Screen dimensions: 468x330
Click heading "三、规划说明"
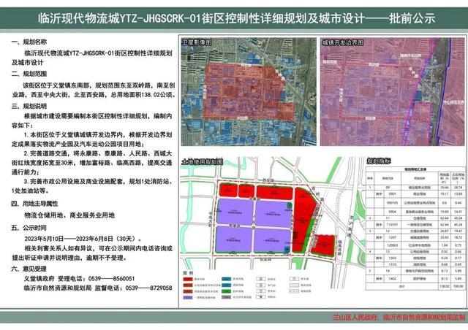tap(29, 106)
